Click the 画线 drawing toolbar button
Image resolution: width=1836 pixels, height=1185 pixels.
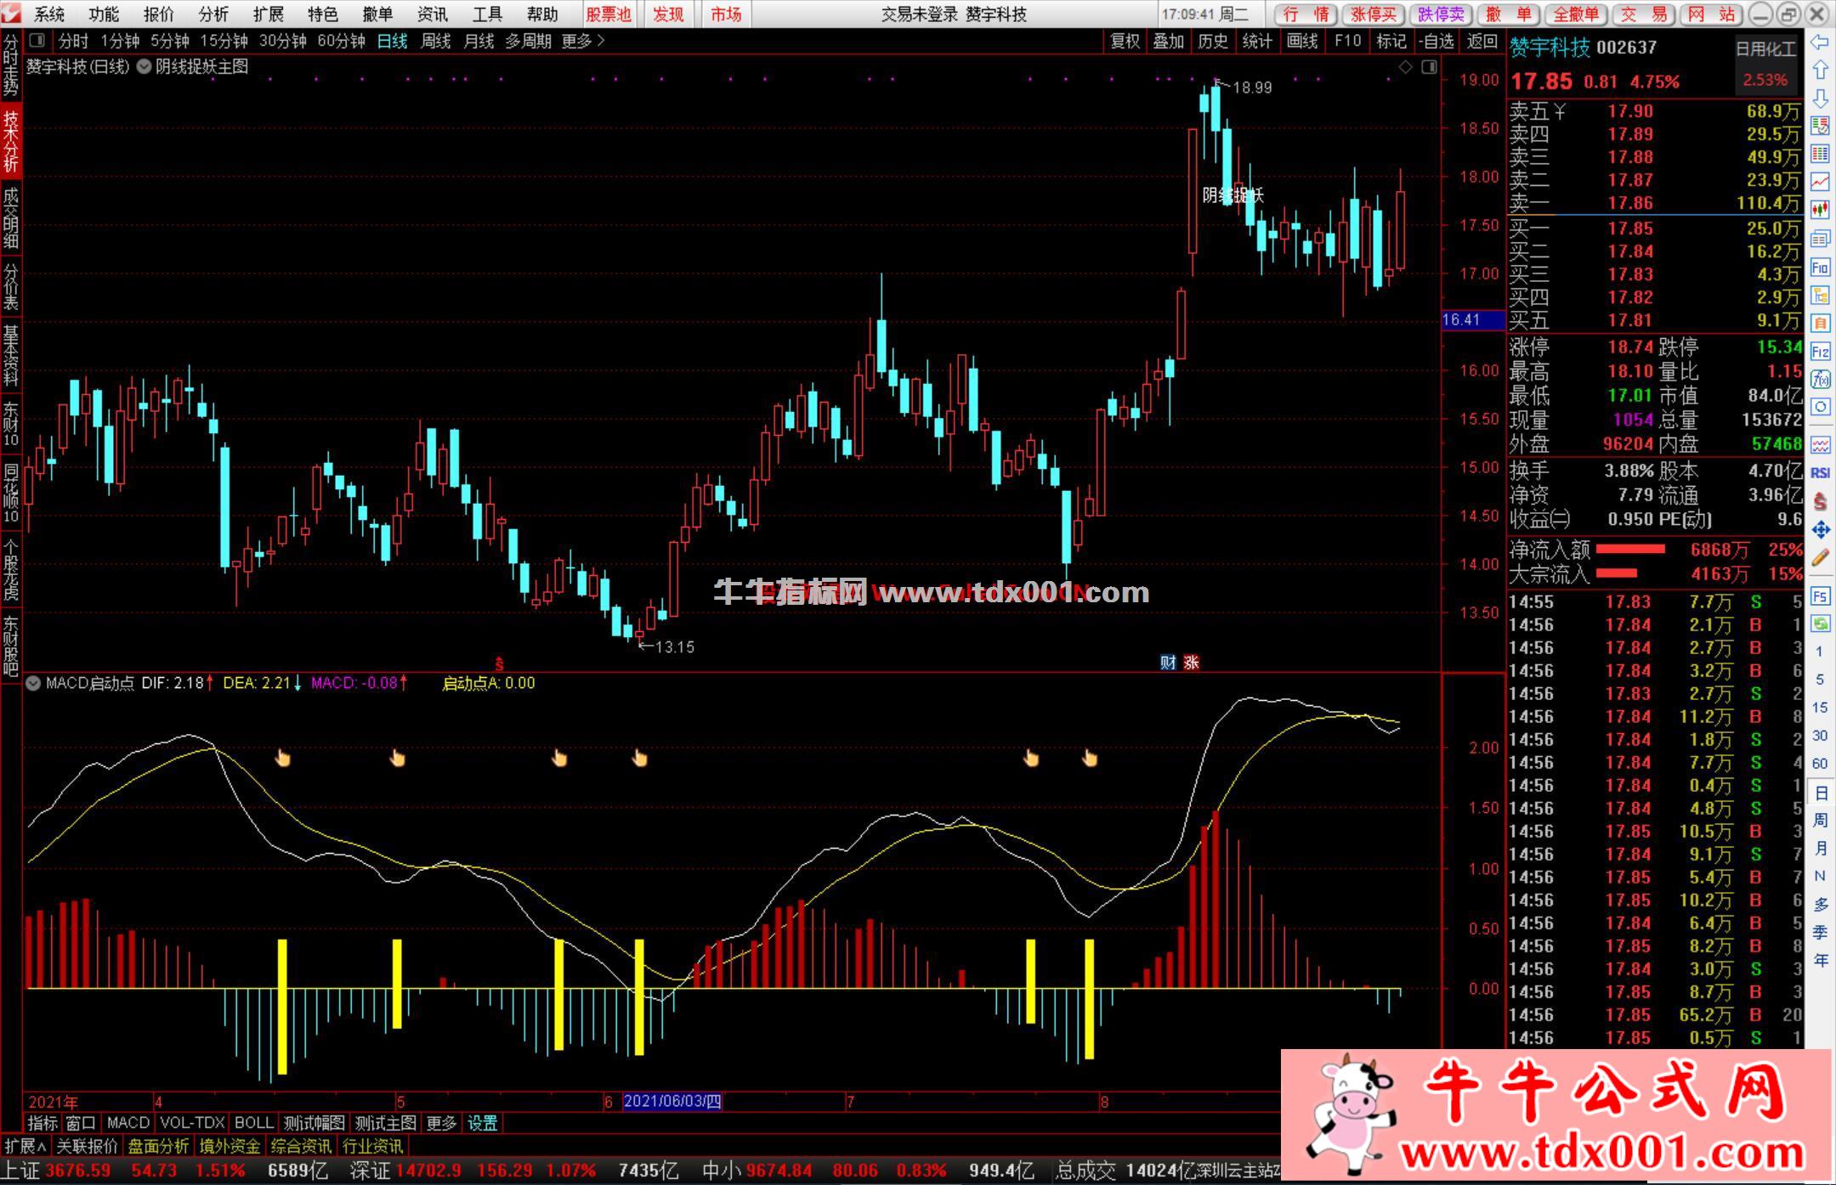[x=1301, y=41]
